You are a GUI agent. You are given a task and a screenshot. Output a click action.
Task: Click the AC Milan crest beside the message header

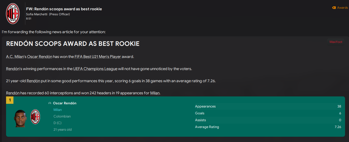point(13,14)
